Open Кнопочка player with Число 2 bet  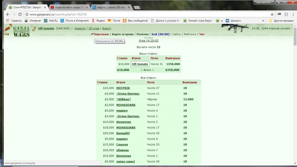coord(124,122)
